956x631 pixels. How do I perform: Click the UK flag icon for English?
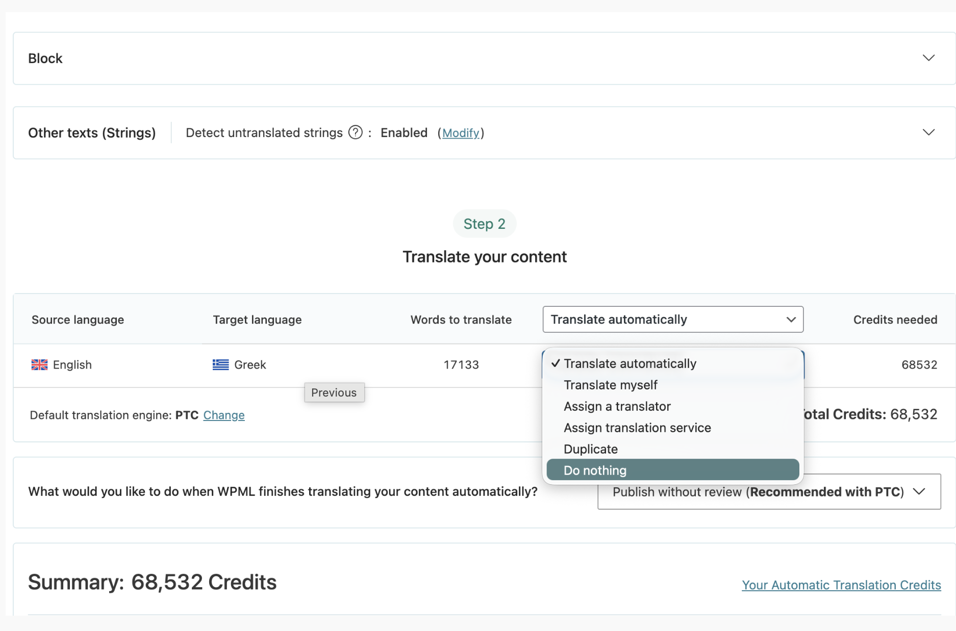[x=39, y=365]
